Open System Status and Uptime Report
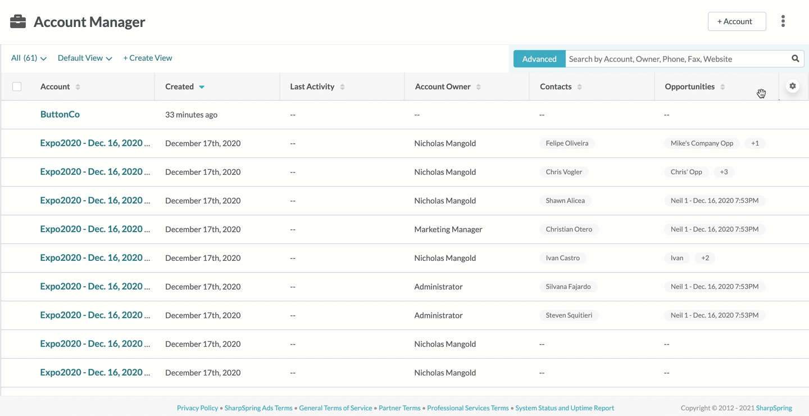 pos(565,408)
